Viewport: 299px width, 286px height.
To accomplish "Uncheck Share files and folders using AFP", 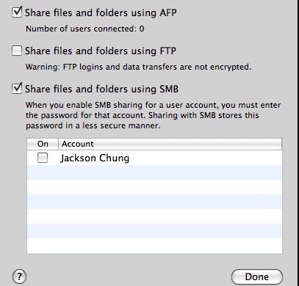I will pos(17,12).
